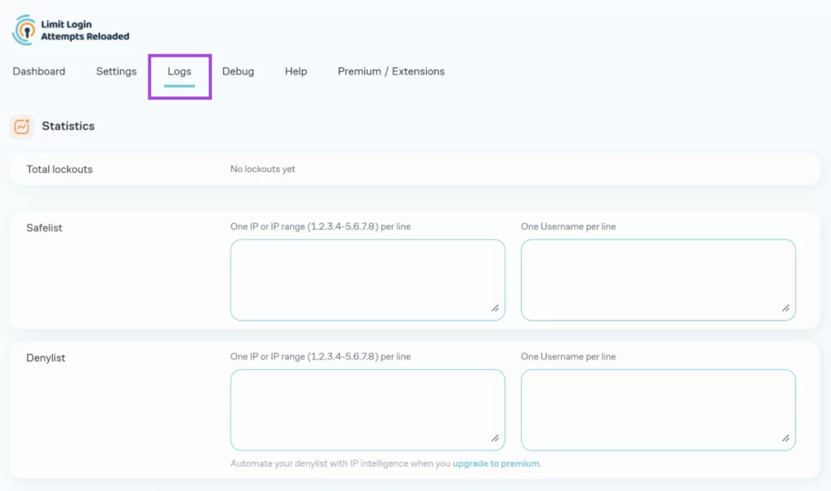
Task: Focus the Safelist IP range textarea
Action: (x=368, y=280)
